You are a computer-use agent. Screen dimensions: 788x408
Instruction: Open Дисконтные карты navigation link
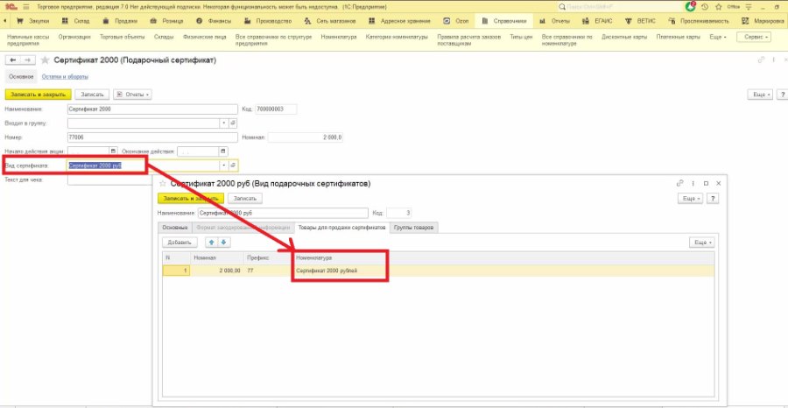623,37
